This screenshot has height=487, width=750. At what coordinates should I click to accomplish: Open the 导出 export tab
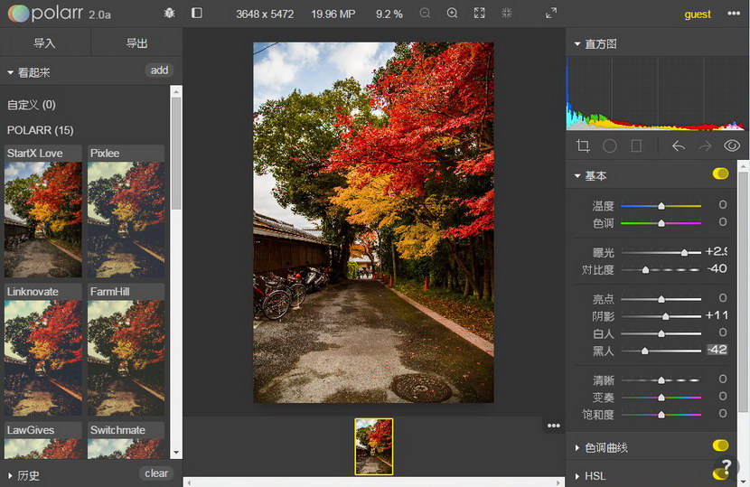tap(136, 43)
